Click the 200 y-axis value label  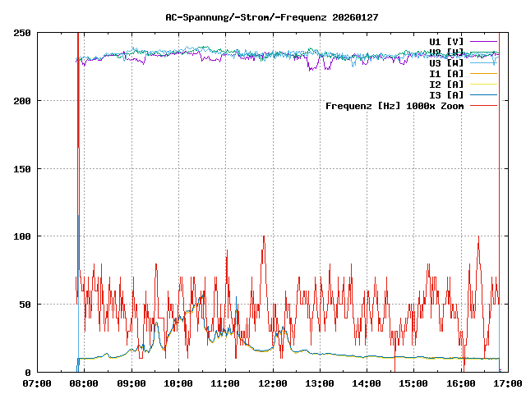pos(22,101)
